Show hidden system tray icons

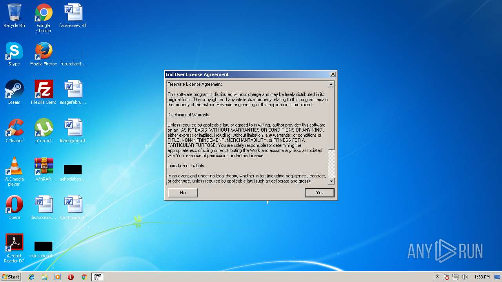click(437, 277)
